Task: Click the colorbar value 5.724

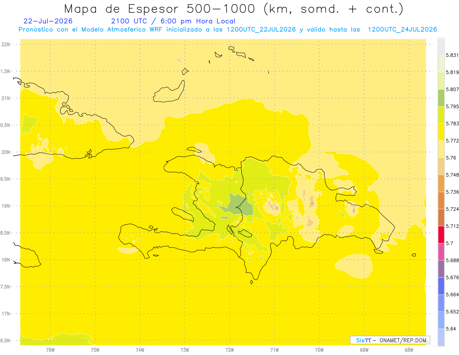Action: pos(452,209)
